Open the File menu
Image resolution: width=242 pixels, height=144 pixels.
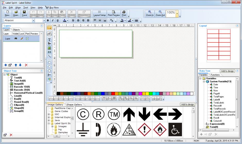4,7
